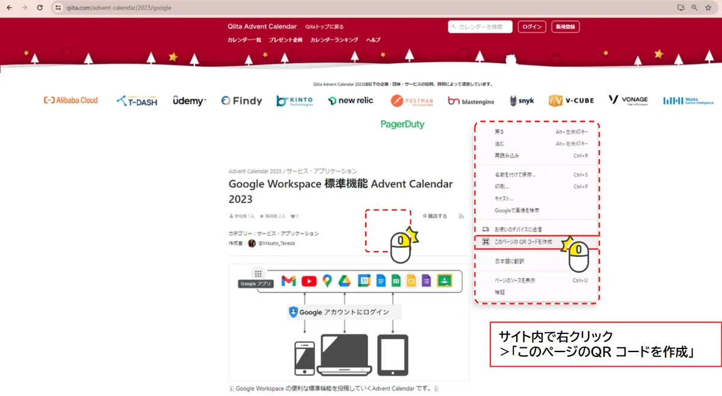This screenshot has height=396, width=722.
Task: Click the Google Maps pin icon
Action: click(x=327, y=280)
